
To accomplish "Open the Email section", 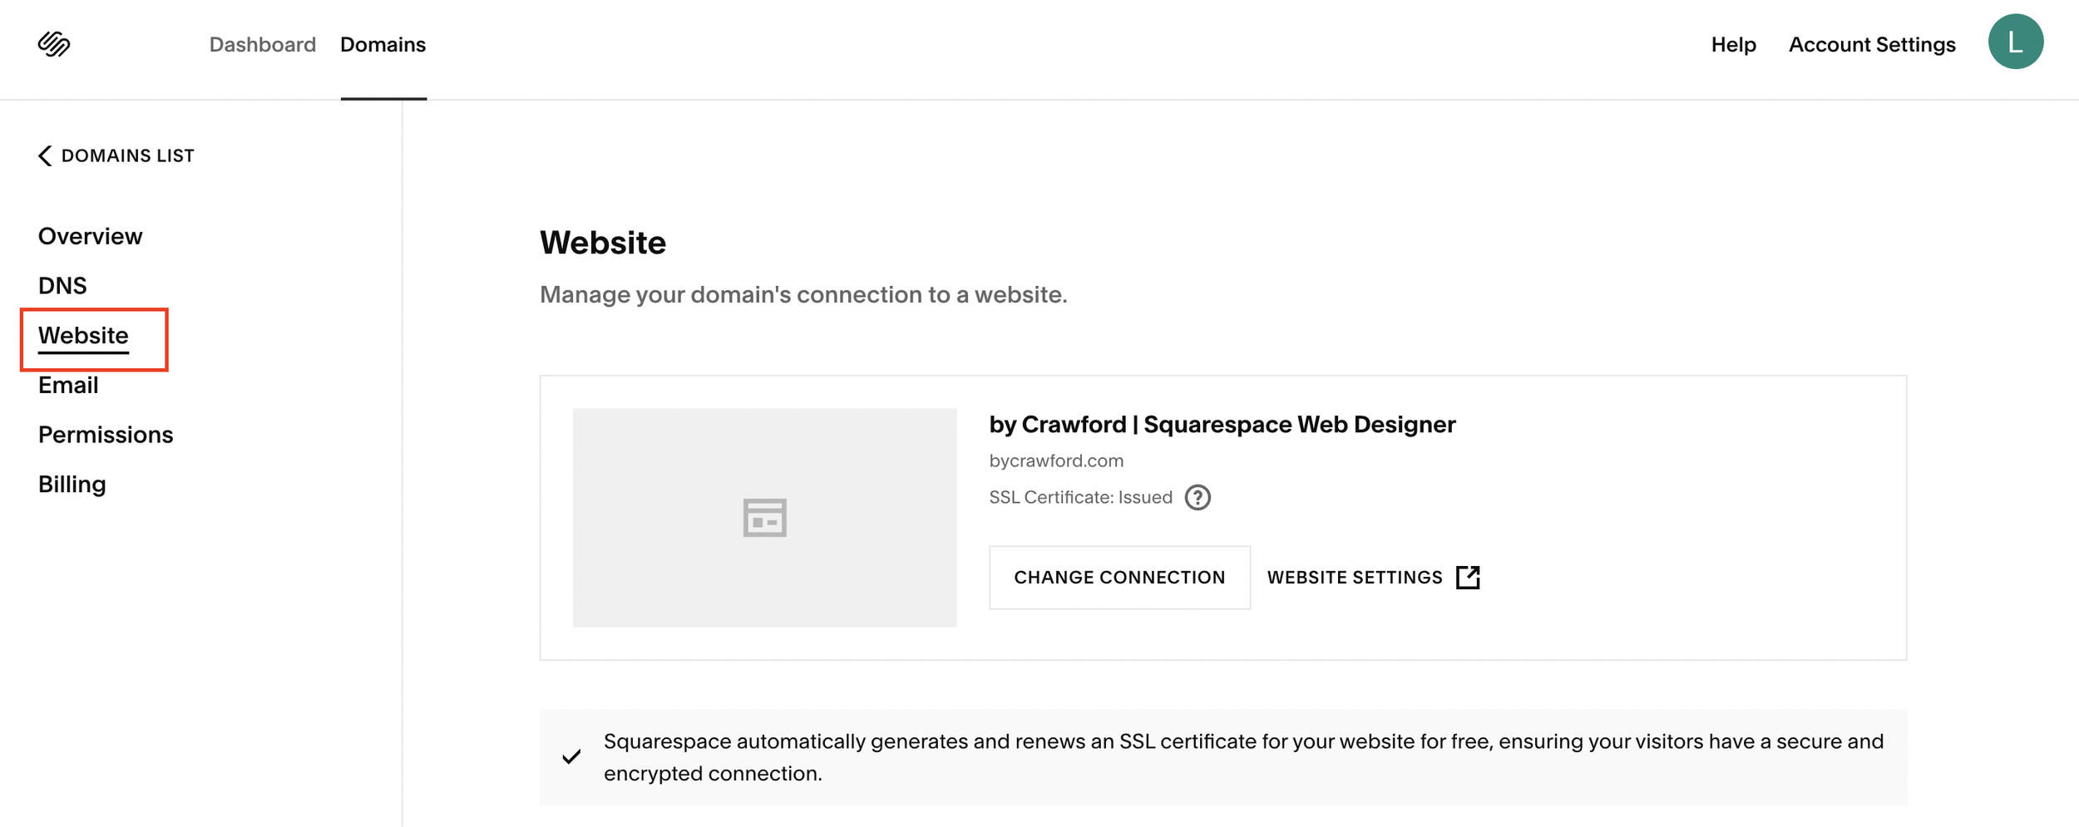I will tap(68, 384).
